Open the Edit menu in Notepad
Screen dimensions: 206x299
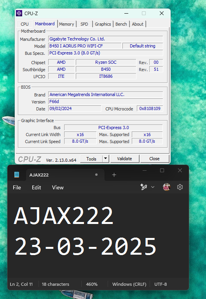[37, 187]
